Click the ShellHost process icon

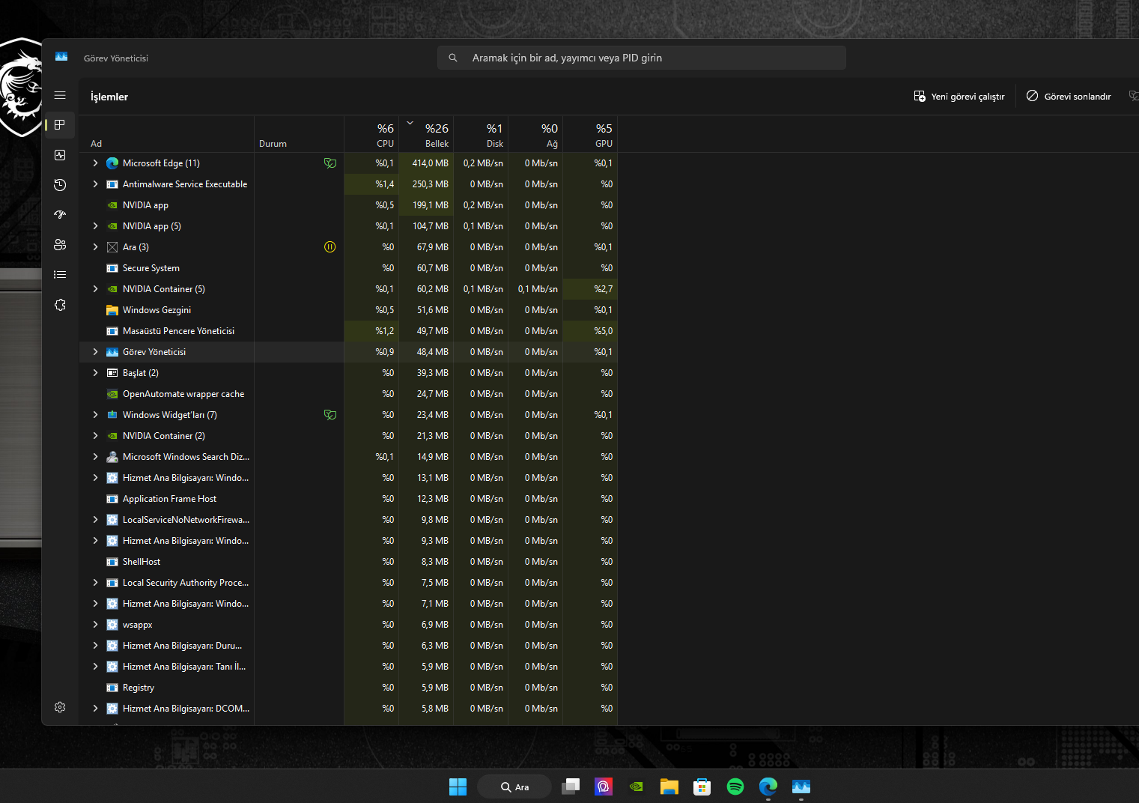click(112, 562)
